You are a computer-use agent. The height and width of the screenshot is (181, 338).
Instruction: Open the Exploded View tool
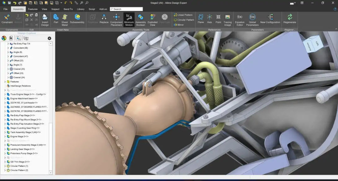coord(152,19)
